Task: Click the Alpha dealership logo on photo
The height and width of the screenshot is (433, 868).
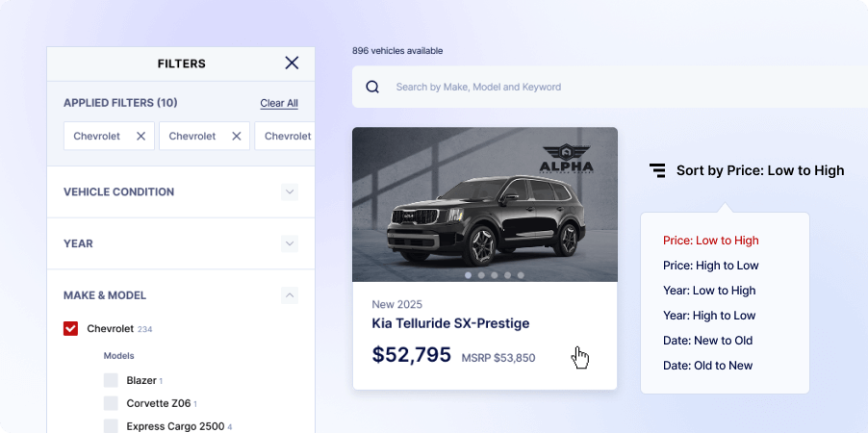Action: click(566, 159)
